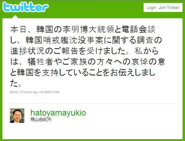Click the speech bubble pointer below the logo
Image resolution: width=185 pixels, height=141 pixels.
pos(15,17)
